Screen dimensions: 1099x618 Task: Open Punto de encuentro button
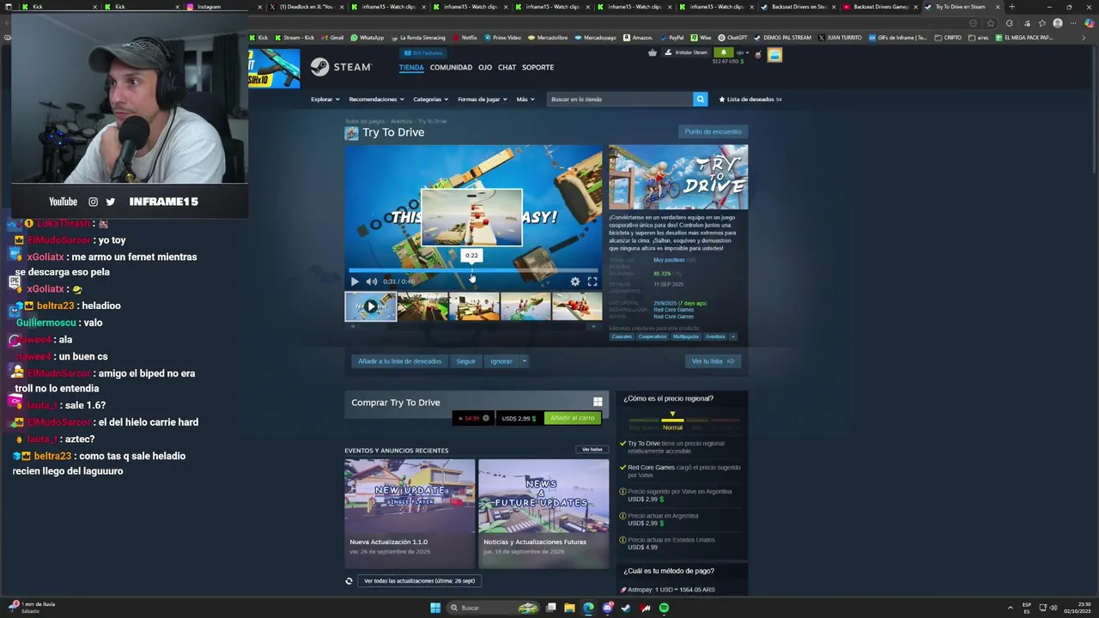pyautogui.click(x=713, y=131)
